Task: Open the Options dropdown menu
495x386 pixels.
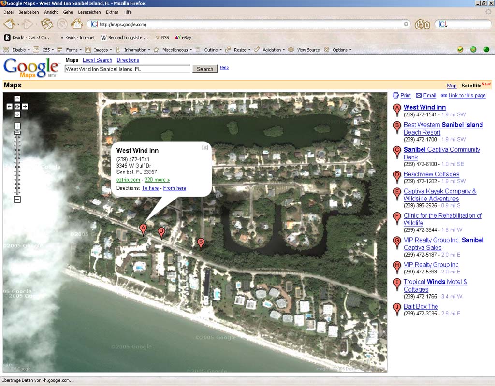Action: pyautogui.click(x=338, y=50)
